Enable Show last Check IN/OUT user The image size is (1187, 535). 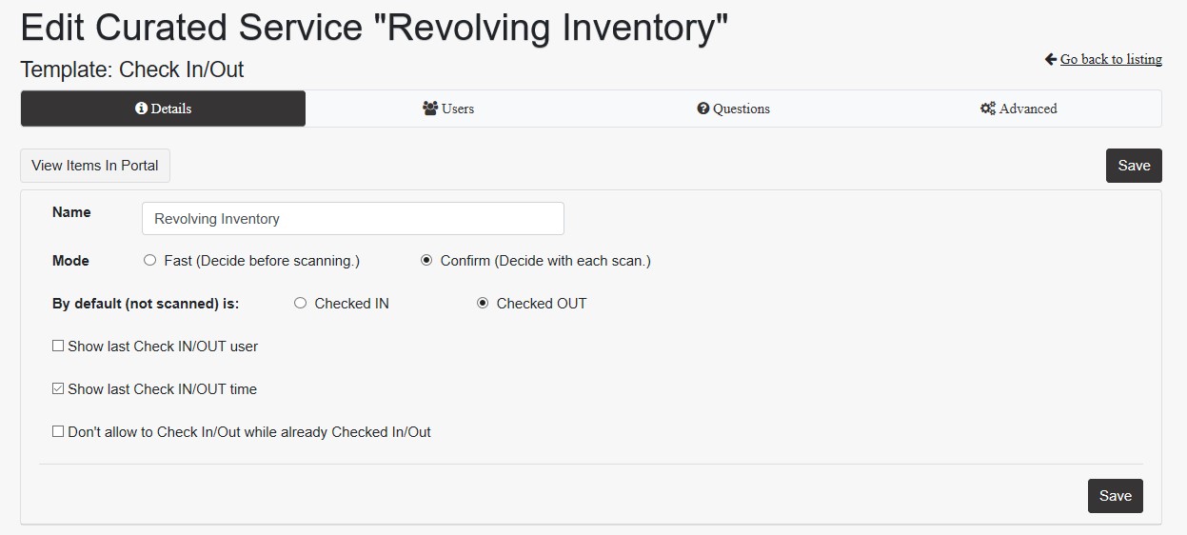(x=58, y=347)
